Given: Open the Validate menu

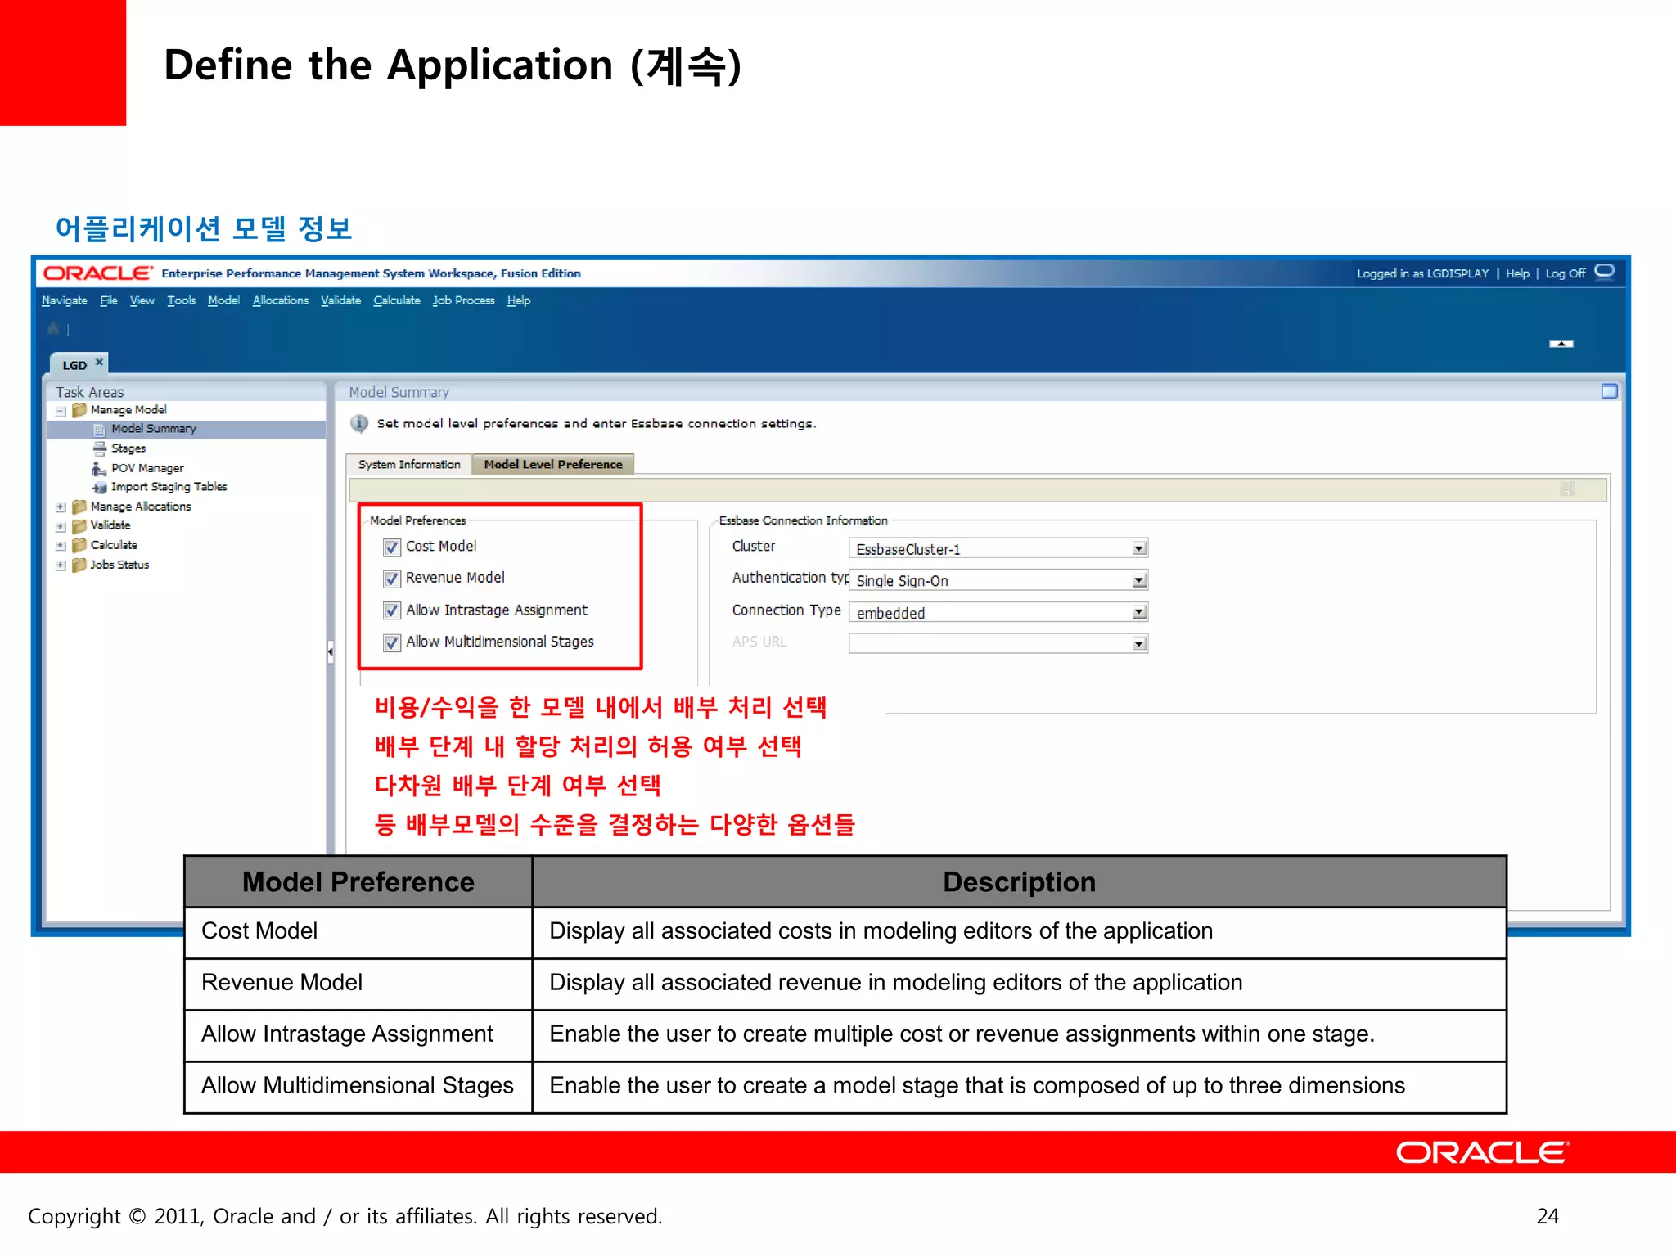Looking at the screenshot, I should 341,300.
